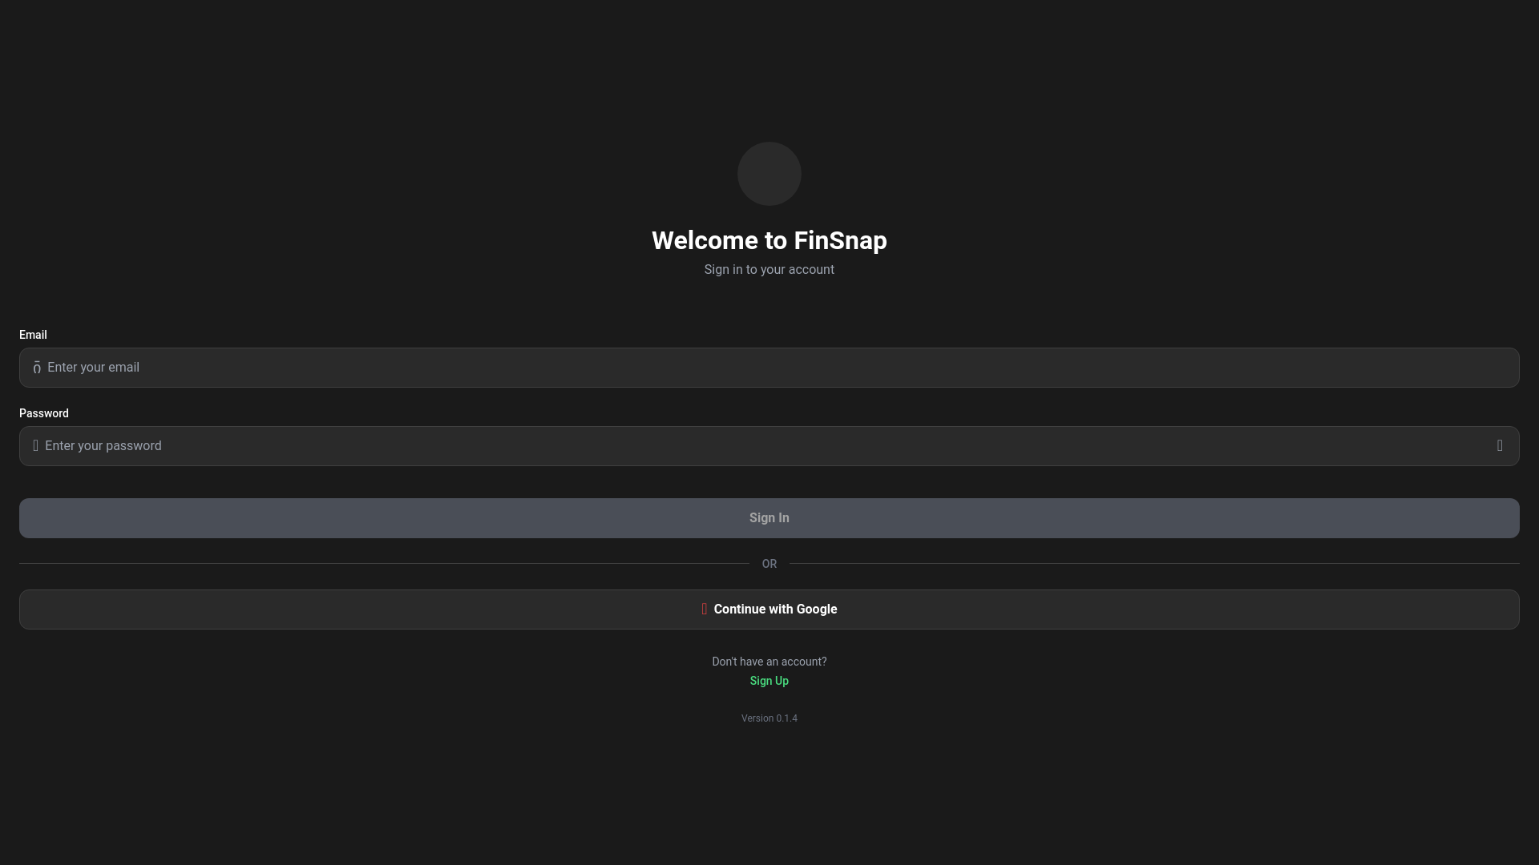Click the 'Version 0.1.4' text
The height and width of the screenshot is (865, 1539).
click(x=769, y=718)
